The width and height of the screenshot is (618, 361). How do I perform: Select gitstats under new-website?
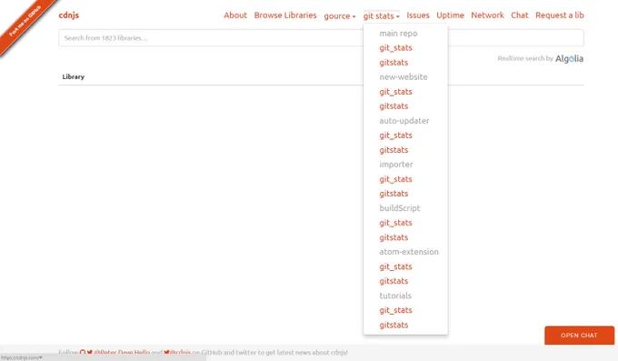(x=394, y=106)
